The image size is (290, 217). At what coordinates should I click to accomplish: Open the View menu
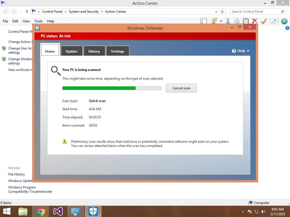point(26,21)
